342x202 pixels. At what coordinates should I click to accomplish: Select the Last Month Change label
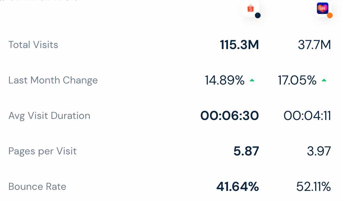(x=53, y=80)
